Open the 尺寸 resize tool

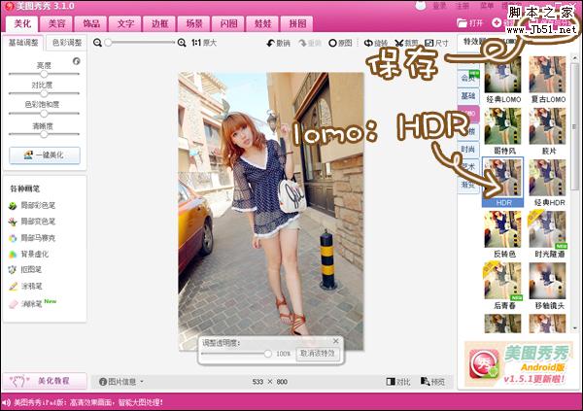pos(436,43)
